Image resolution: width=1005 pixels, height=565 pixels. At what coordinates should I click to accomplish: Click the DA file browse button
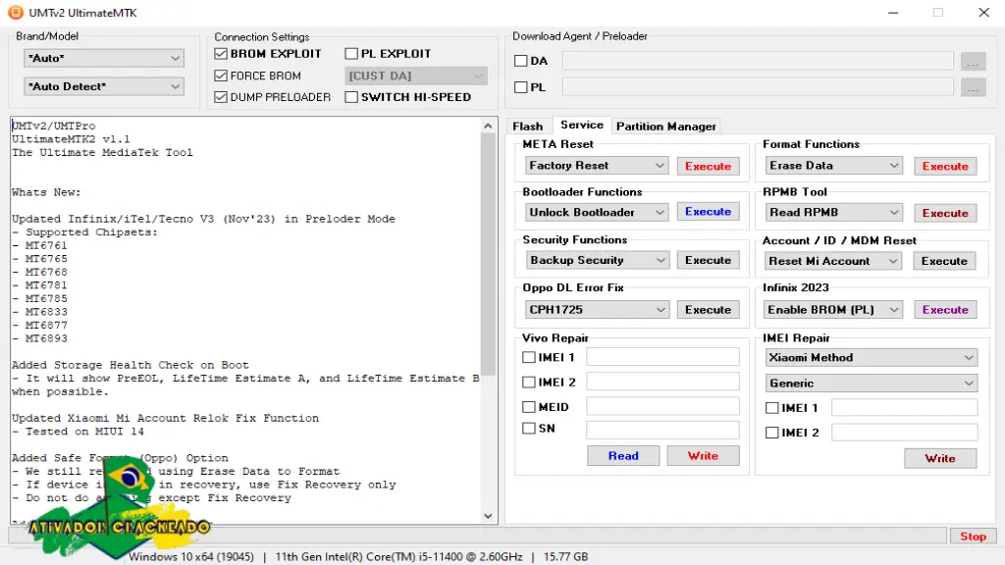[x=973, y=62]
